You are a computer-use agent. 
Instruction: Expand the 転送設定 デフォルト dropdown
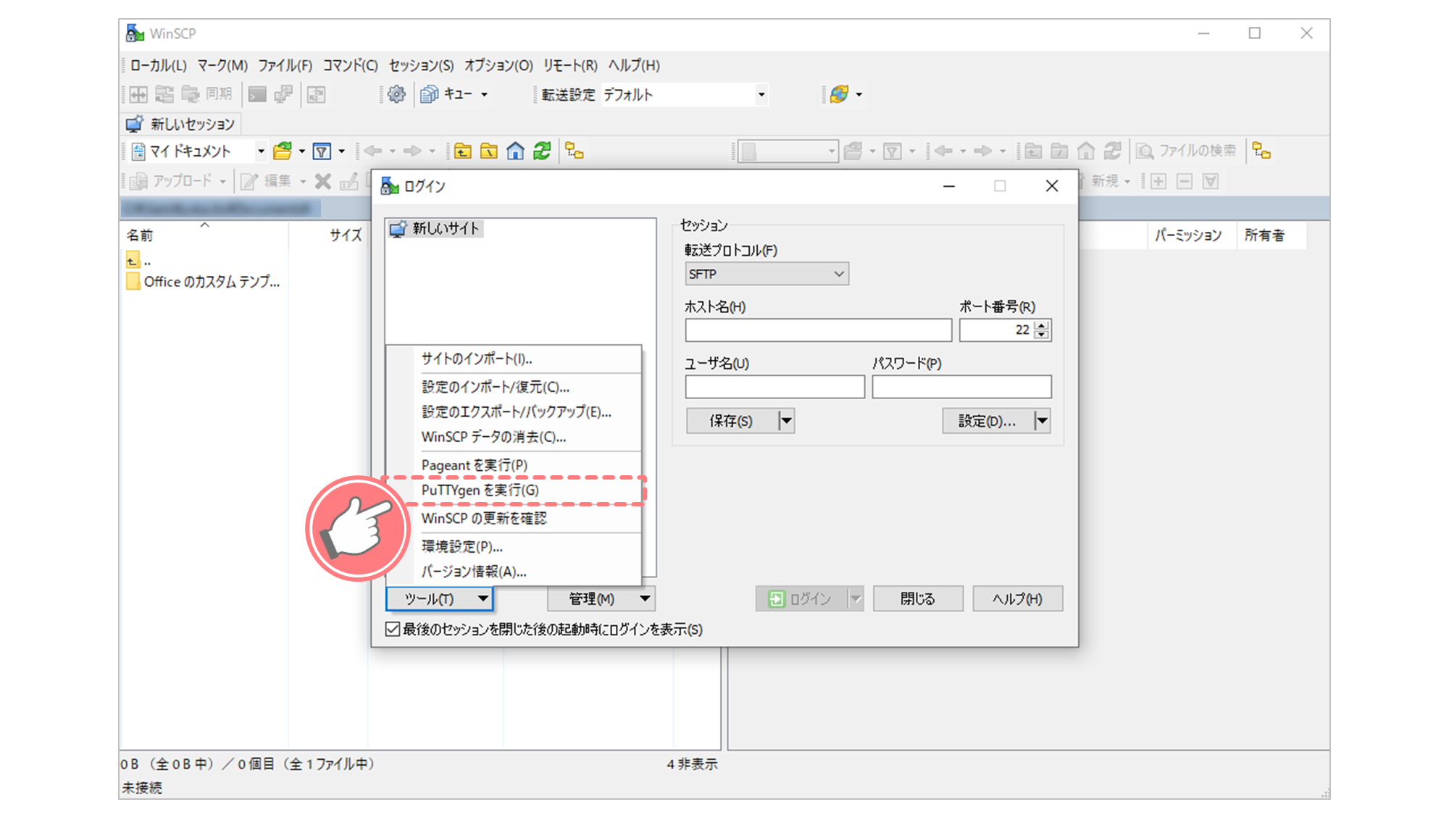point(761,94)
